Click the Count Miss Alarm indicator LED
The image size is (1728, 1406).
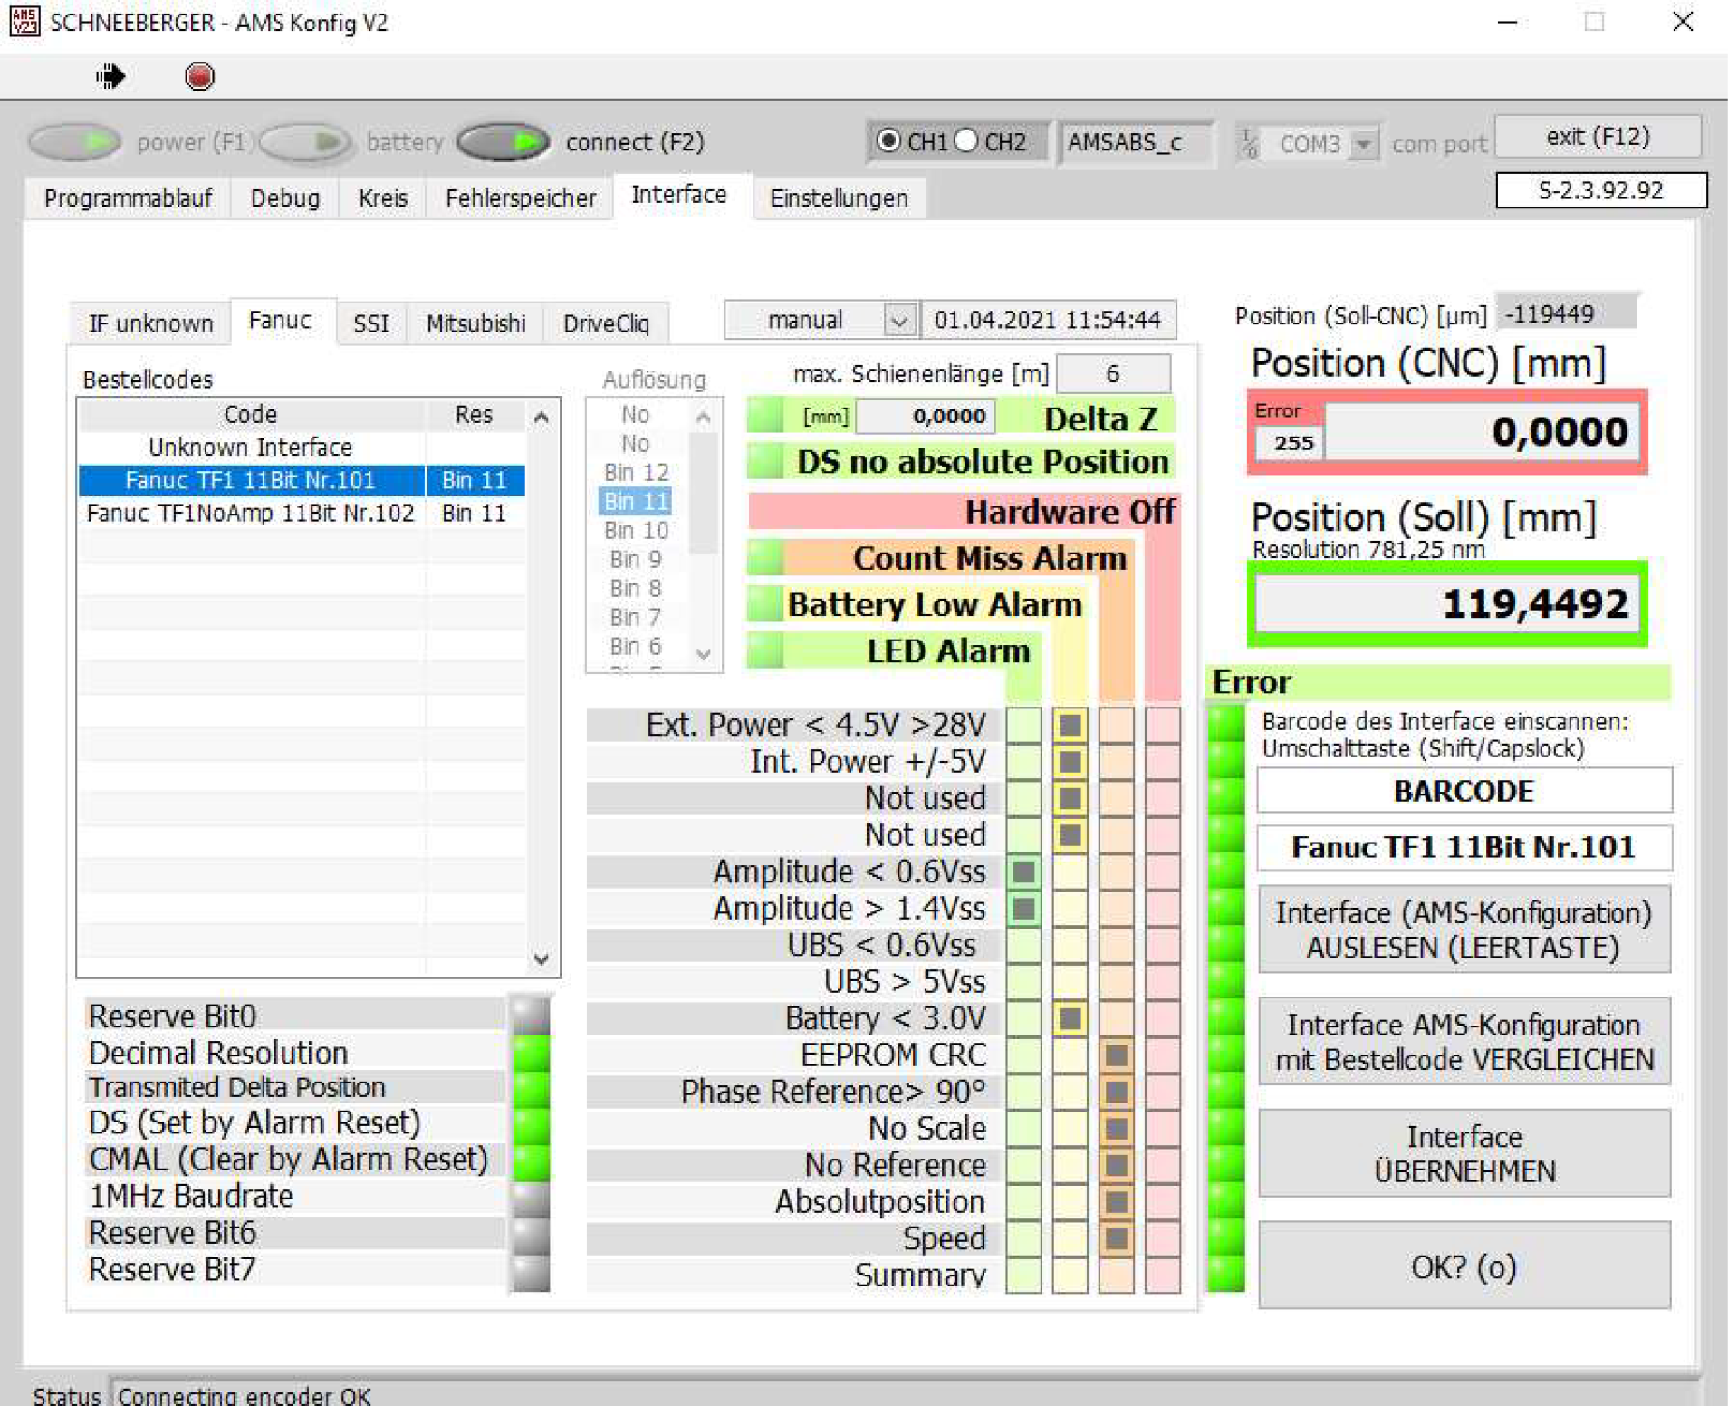pyautogui.click(x=765, y=558)
